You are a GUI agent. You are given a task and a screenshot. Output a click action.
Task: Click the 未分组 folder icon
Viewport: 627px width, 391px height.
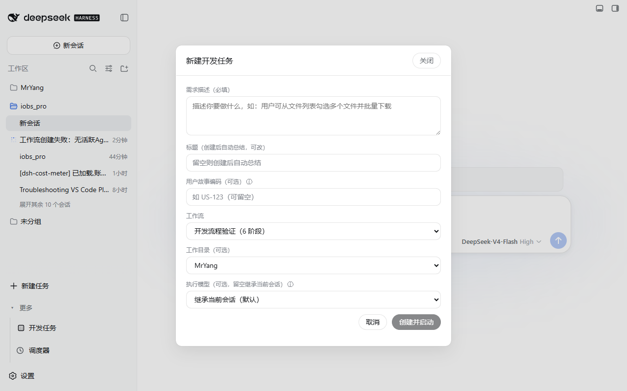tap(14, 221)
